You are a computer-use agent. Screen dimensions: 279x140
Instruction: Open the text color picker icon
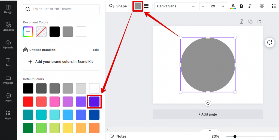pyautogui.click(x=233, y=6)
